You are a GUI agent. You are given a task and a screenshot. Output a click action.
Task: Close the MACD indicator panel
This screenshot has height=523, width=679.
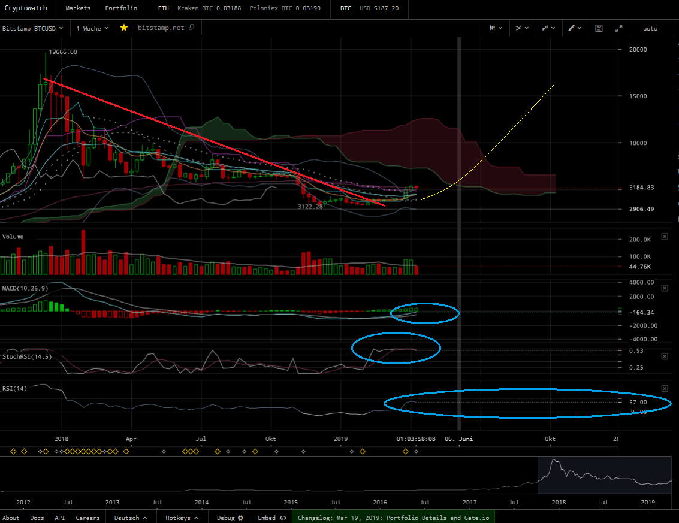coord(665,288)
